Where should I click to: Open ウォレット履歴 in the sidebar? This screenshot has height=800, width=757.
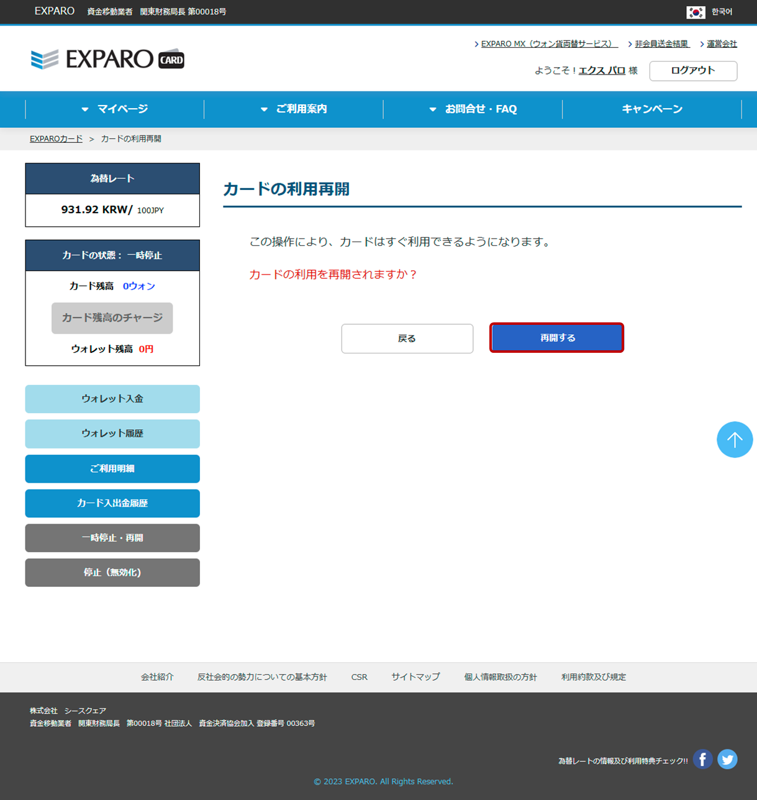112,434
